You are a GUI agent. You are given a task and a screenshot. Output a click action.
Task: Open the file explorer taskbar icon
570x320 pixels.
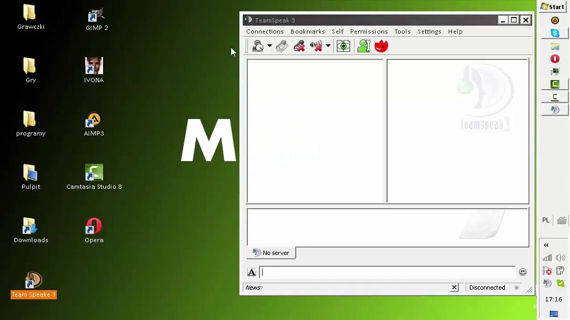(x=555, y=46)
